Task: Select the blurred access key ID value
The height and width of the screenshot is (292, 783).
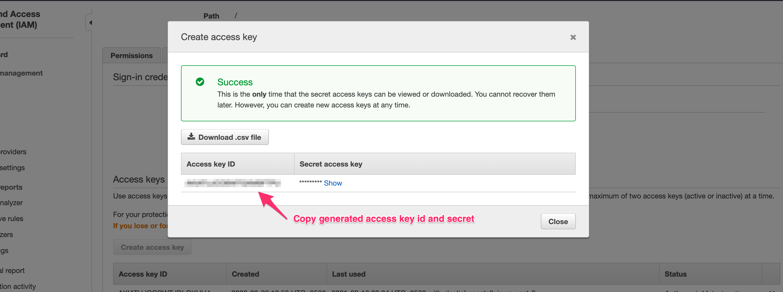Action: point(233,183)
